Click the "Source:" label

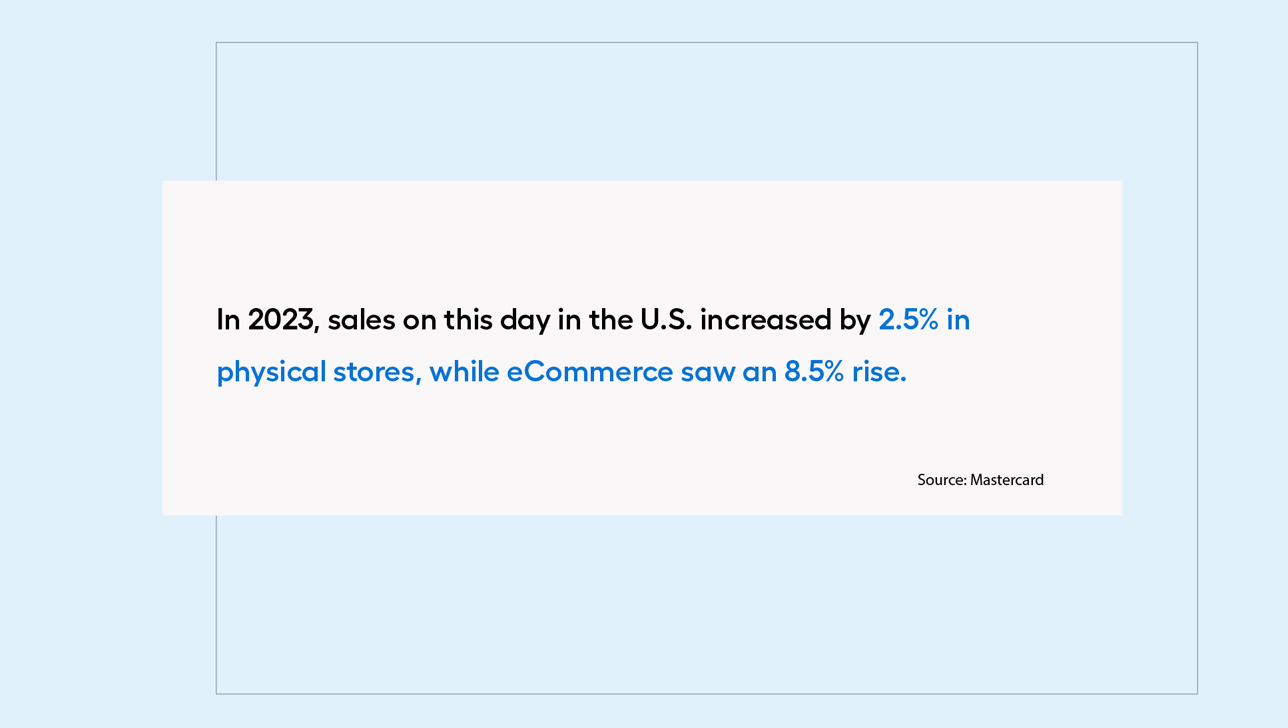pos(942,480)
